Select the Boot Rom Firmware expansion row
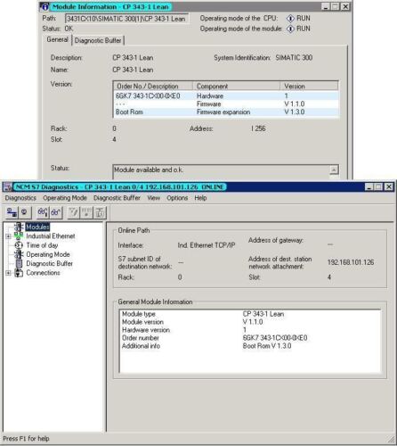This screenshot has height=446, width=397. point(226,112)
